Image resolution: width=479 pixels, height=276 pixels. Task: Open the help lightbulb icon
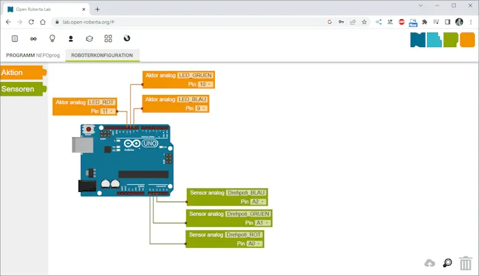(x=51, y=39)
